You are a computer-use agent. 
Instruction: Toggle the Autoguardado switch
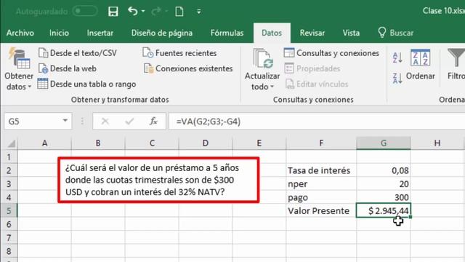coord(85,12)
